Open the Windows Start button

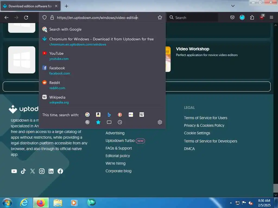(7, 203)
